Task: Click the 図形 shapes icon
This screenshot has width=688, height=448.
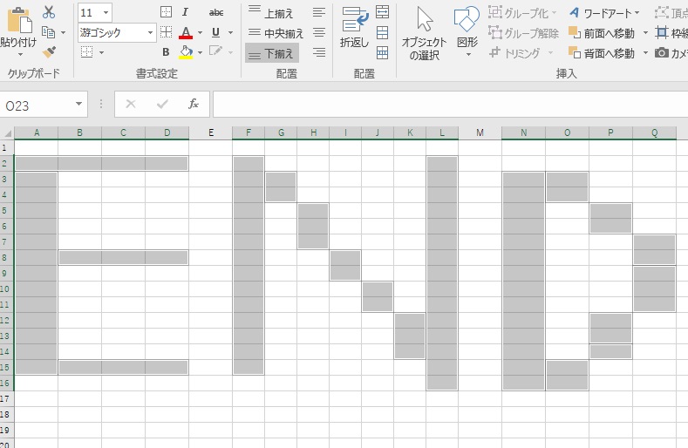Action: coord(467,19)
